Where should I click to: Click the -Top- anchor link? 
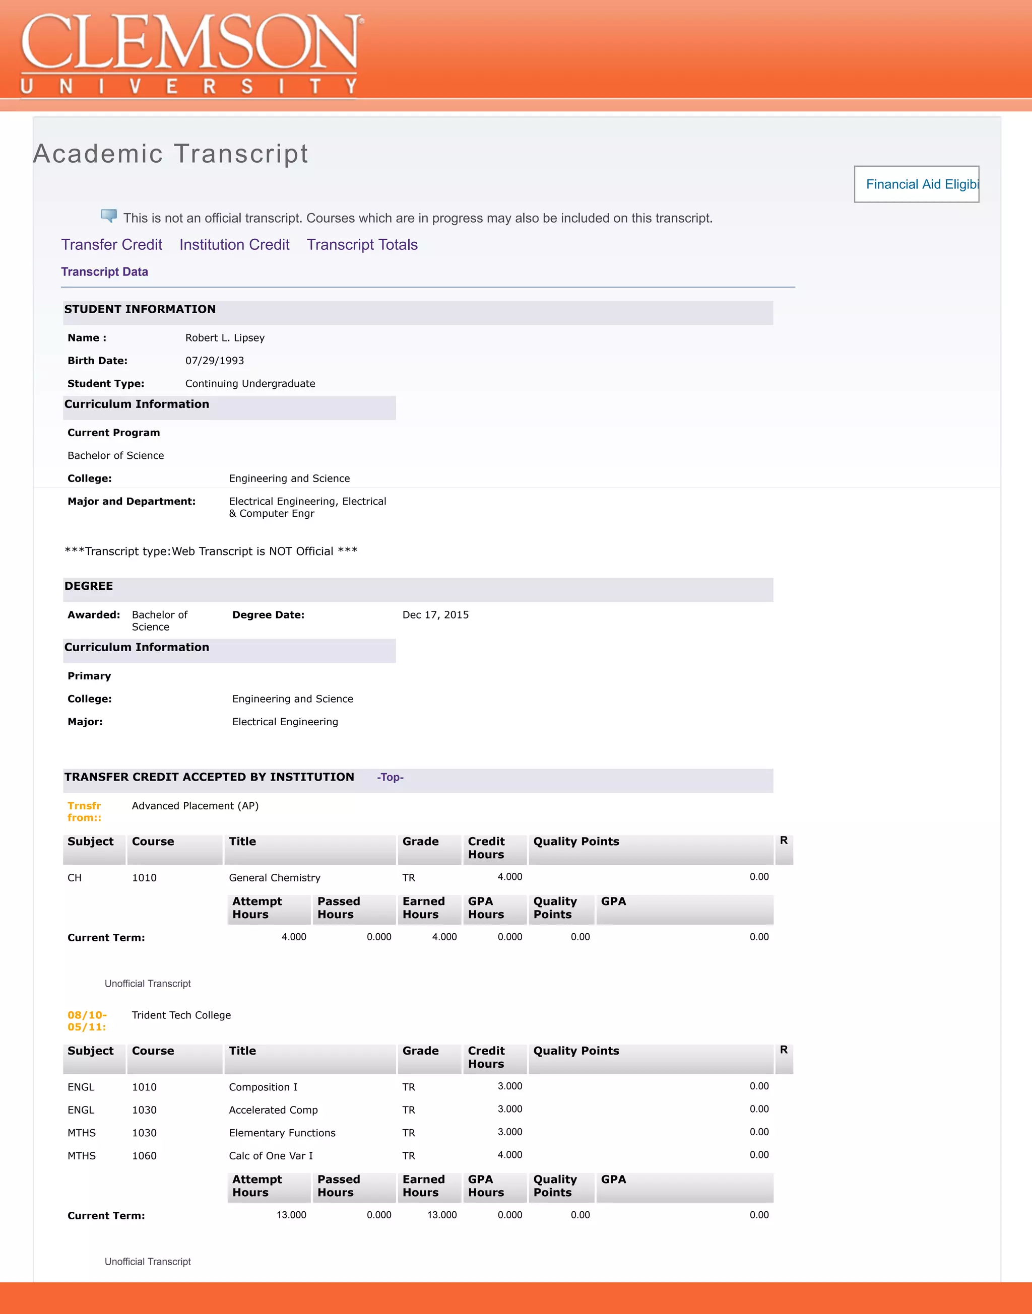pyautogui.click(x=391, y=777)
